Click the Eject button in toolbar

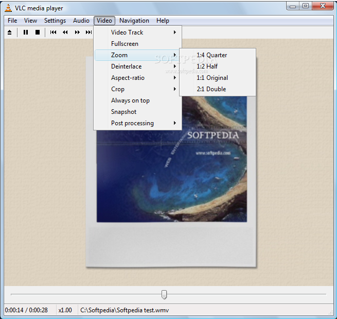point(9,32)
